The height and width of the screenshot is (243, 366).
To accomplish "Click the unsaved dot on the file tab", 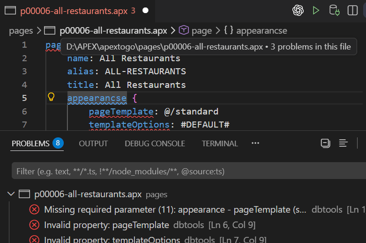I will [145, 10].
